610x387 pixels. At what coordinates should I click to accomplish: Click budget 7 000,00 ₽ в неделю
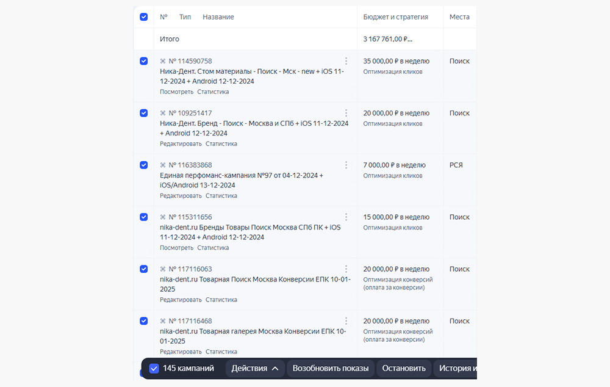[395, 165]
